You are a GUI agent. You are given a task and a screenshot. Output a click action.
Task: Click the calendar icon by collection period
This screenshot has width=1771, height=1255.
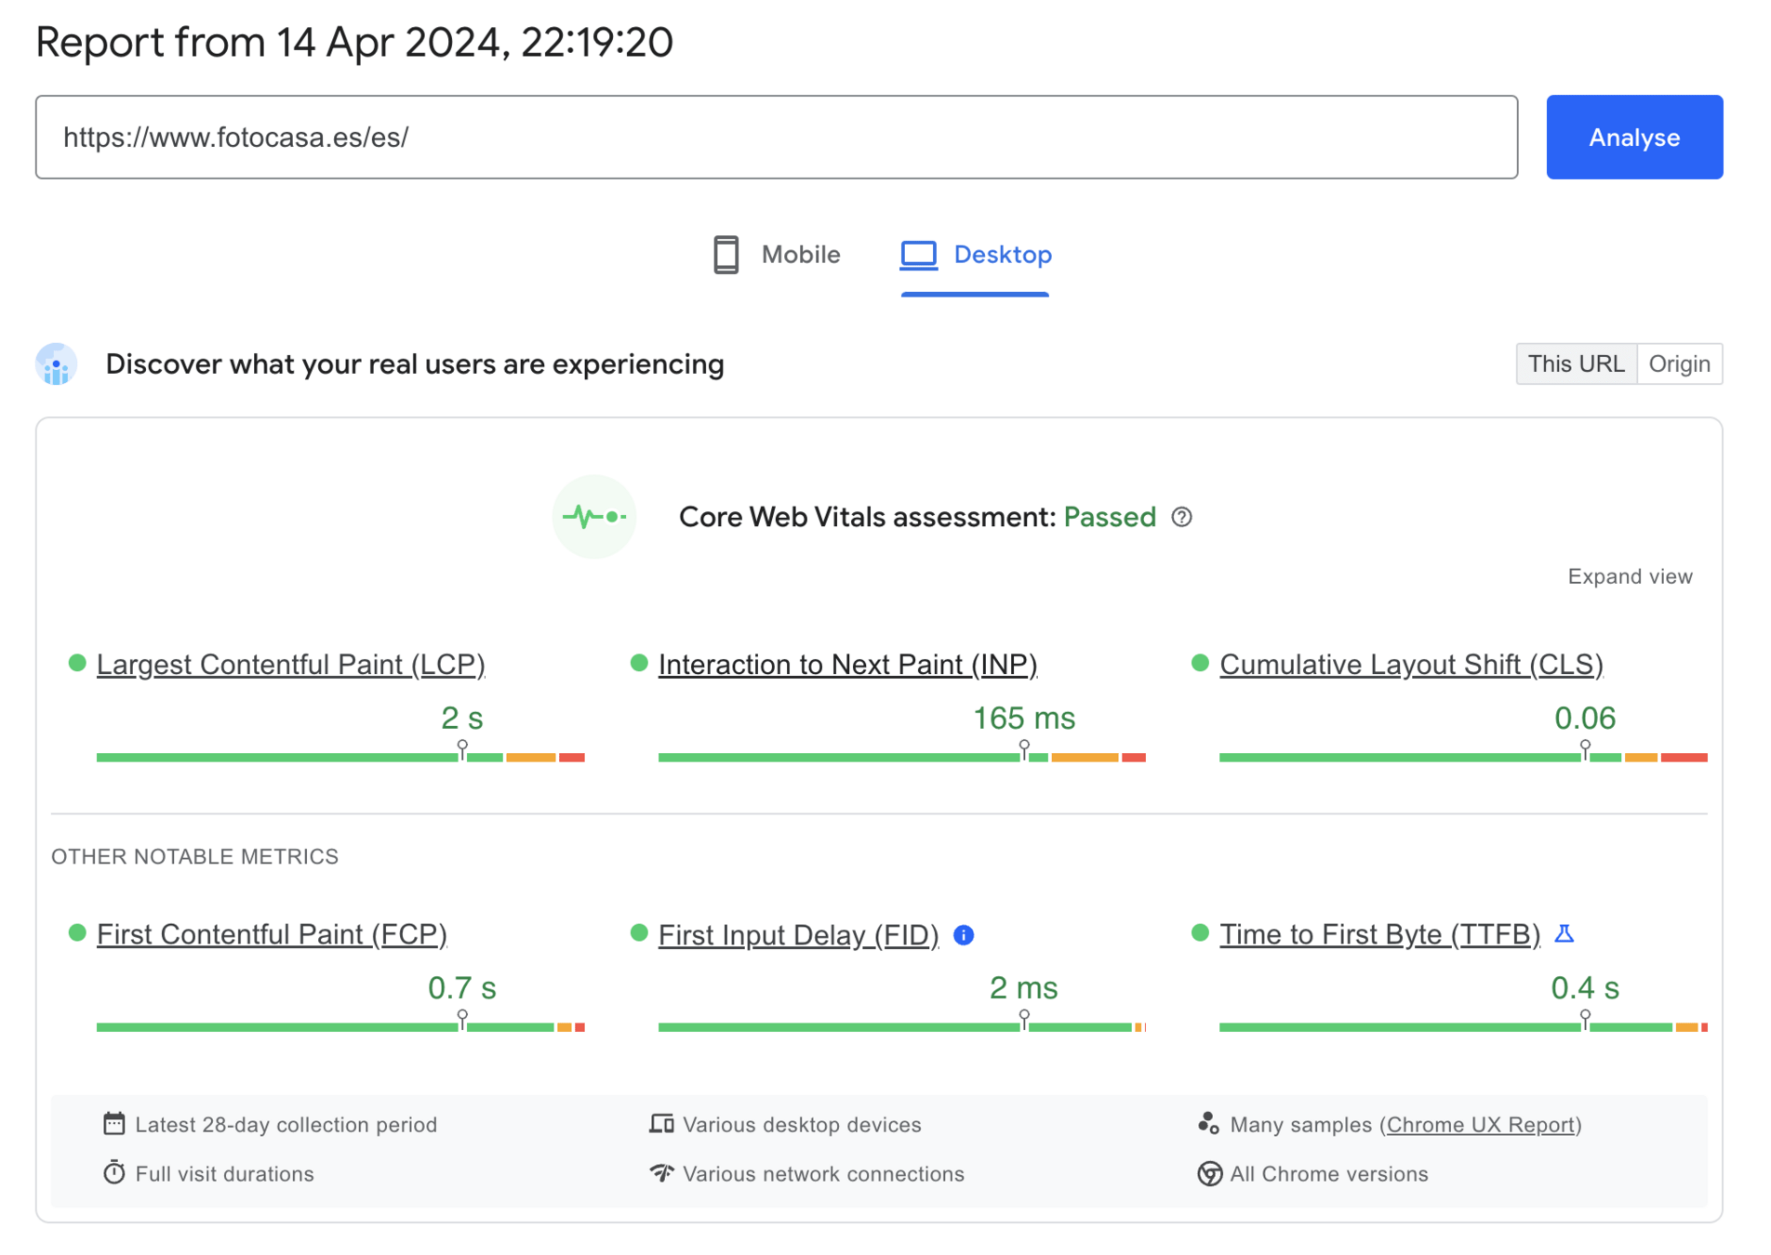tap(113, 1124)
